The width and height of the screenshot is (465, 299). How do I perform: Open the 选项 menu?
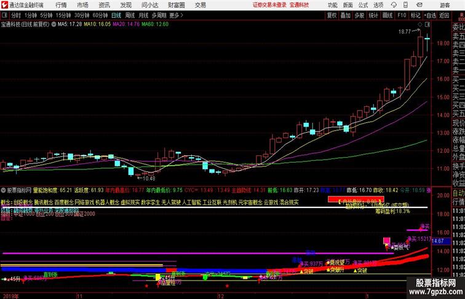click(378, 5)
